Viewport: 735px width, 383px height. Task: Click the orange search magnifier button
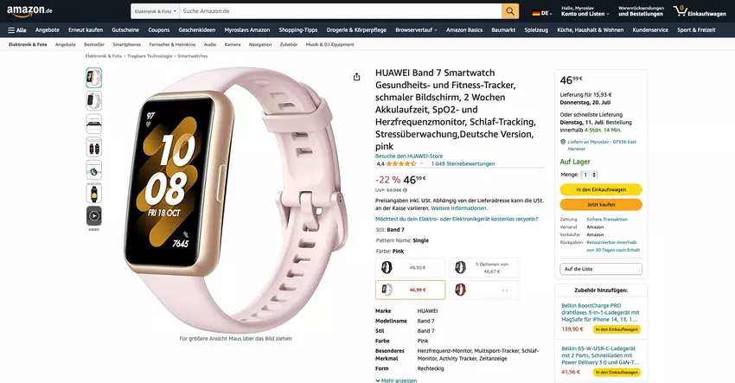510,11
